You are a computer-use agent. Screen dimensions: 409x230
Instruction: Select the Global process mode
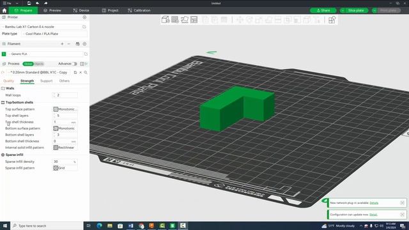pos(28,64)
